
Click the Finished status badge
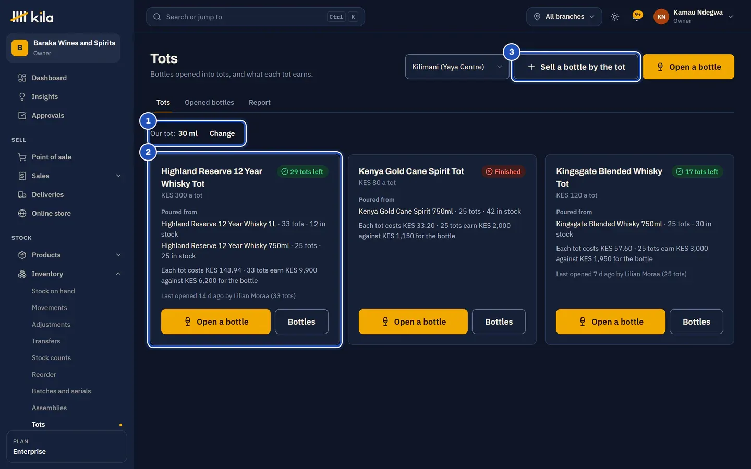click(x=503, y=171)
